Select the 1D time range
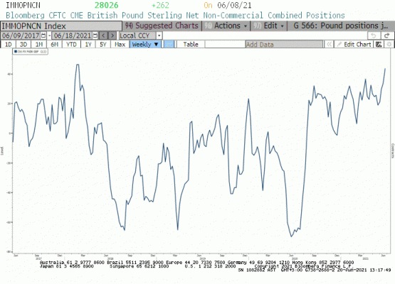The image size is (395, 284). [9, 44]
